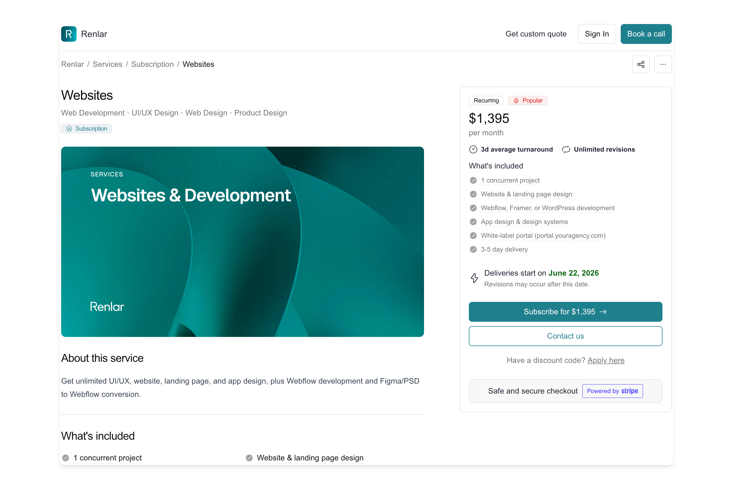The image size is (733, 488).
Task: Open the Websites & Development banner image
Action: click(x=243, y=242)
